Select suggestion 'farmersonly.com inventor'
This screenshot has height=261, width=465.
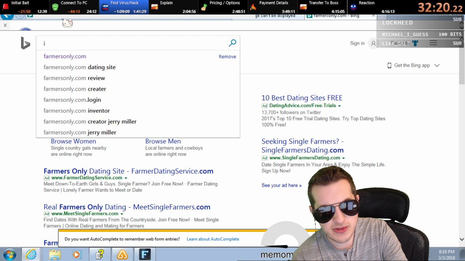click(138, 111)
